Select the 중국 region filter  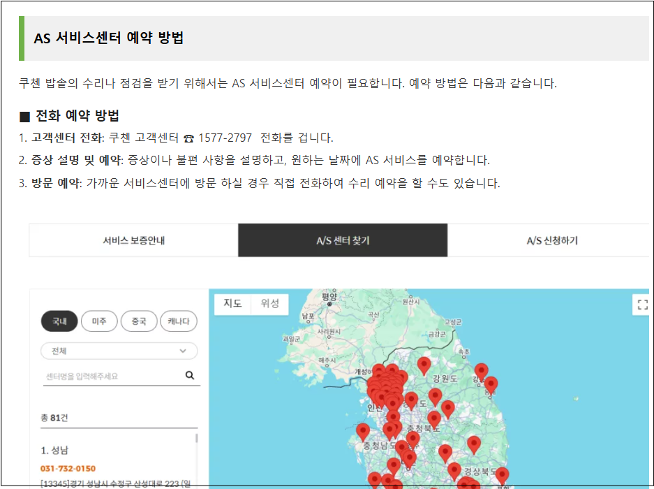click(x=139, y=321)
